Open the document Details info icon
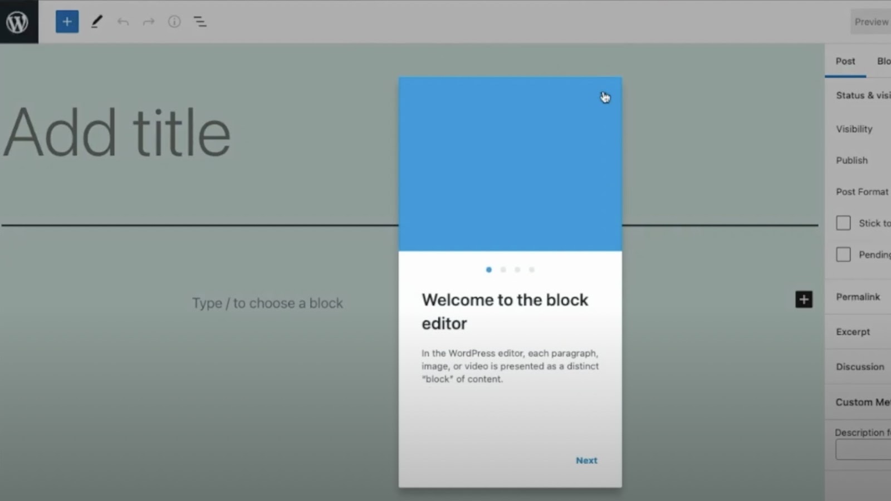The image size is (891, 501). [174, 22]
